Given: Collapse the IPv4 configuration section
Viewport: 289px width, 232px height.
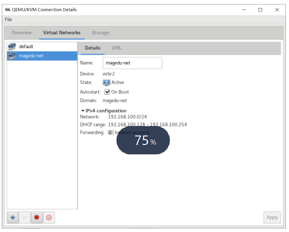Looking at the screenshot, I should pyautogui.click(x=82, y=111).
